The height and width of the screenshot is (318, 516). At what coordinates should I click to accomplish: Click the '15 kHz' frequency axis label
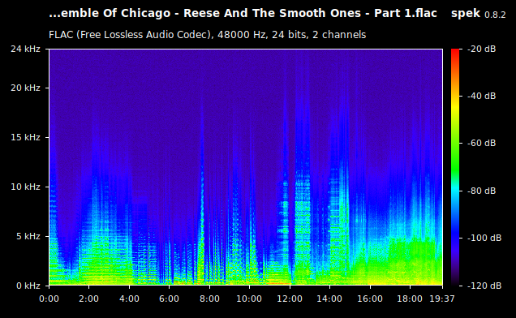pyautogui.click(x=25, y=137)
